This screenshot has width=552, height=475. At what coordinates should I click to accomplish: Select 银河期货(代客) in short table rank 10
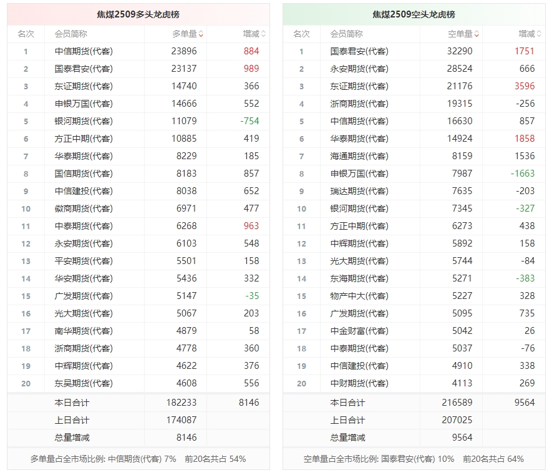pos(359,208)
